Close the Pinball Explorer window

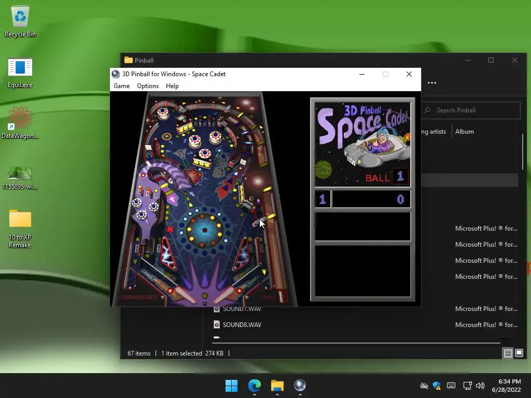(x=515, y=60)
